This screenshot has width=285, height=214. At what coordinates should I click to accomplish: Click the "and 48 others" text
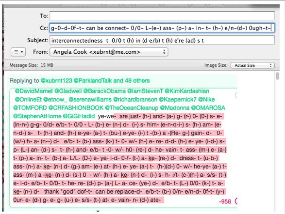[132, 80]
